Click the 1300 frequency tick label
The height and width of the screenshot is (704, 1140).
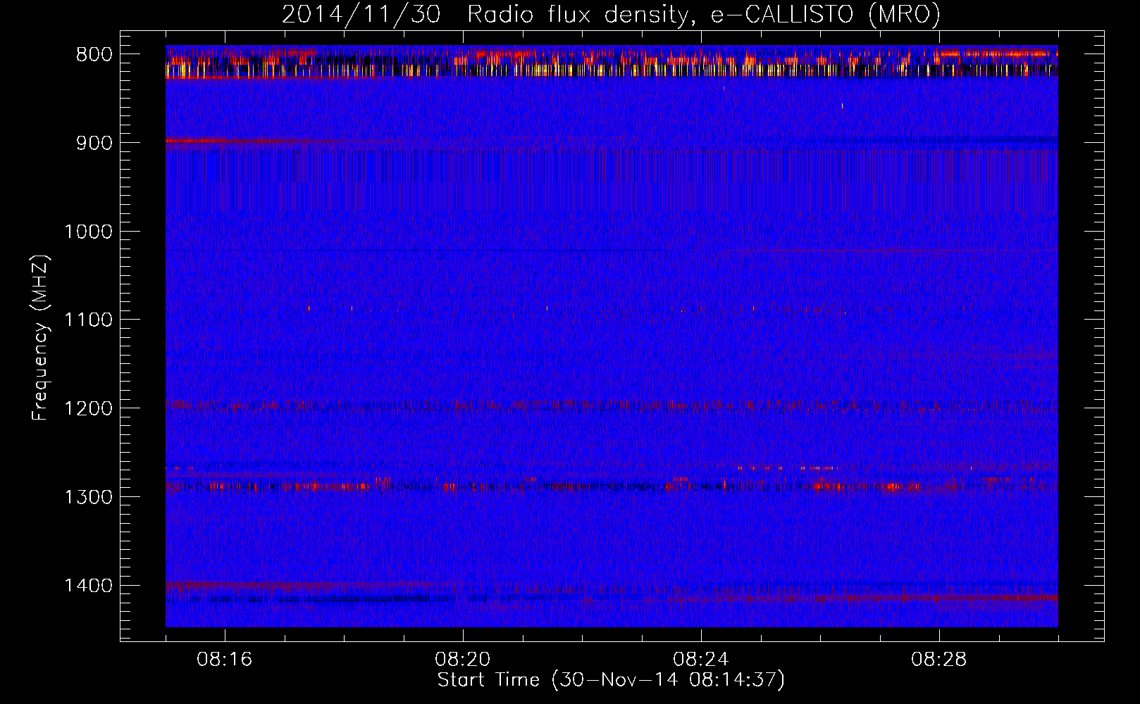click(x=88, y=497)
